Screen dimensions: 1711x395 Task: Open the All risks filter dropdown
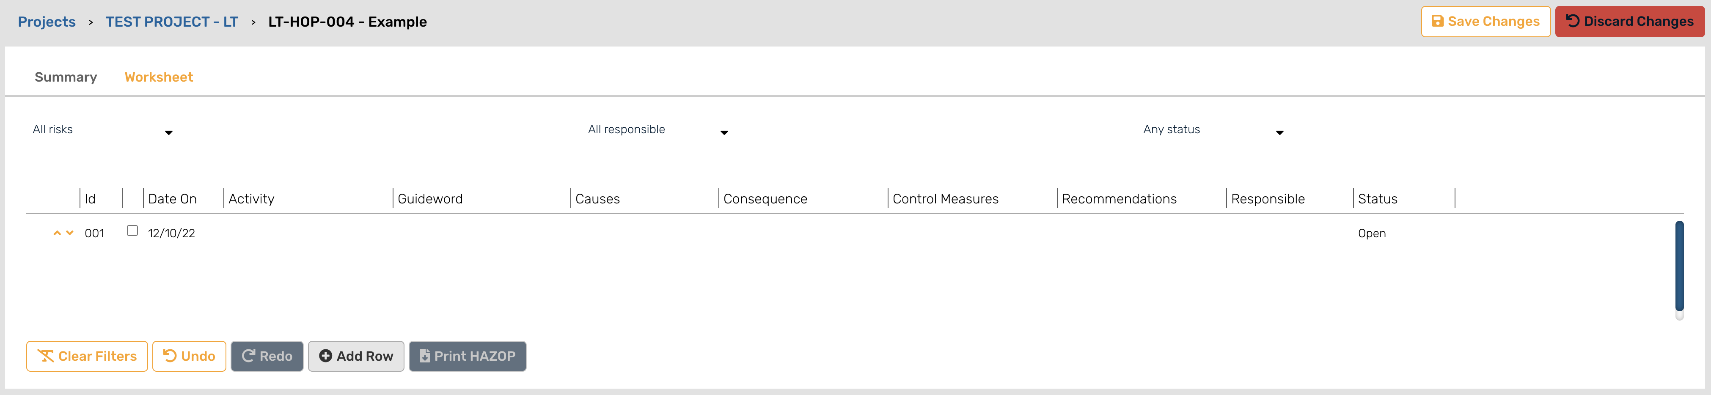click(x=103, y=130)
